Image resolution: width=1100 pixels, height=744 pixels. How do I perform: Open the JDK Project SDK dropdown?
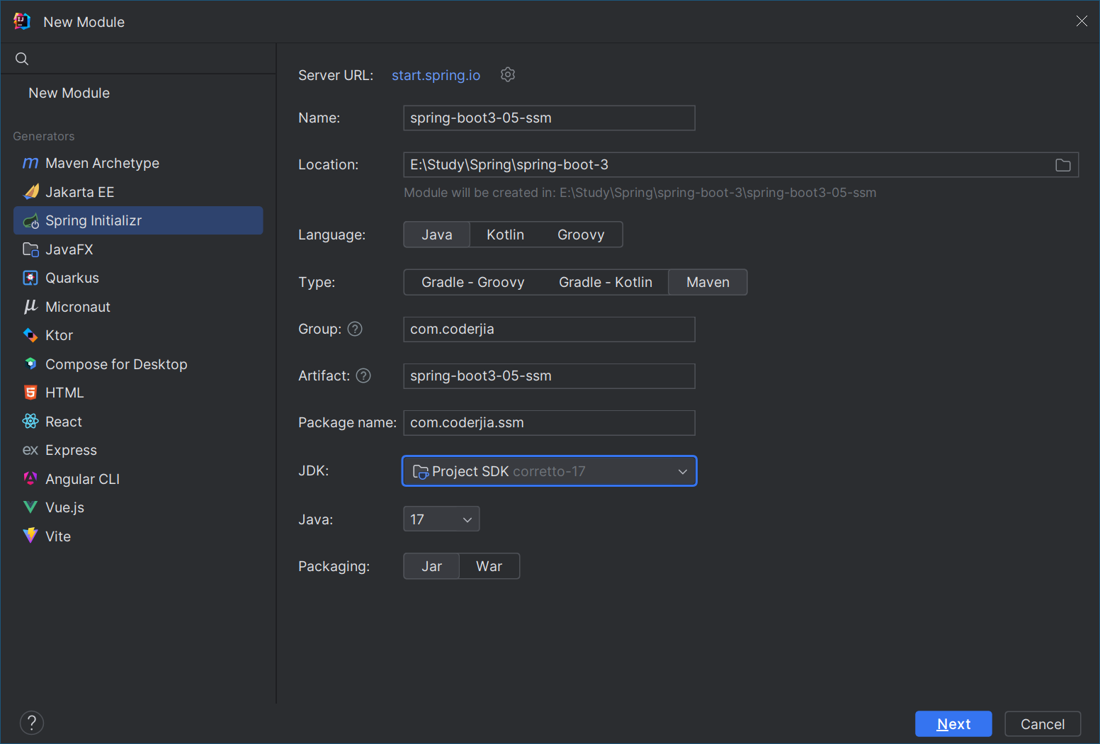pos(549,471)
